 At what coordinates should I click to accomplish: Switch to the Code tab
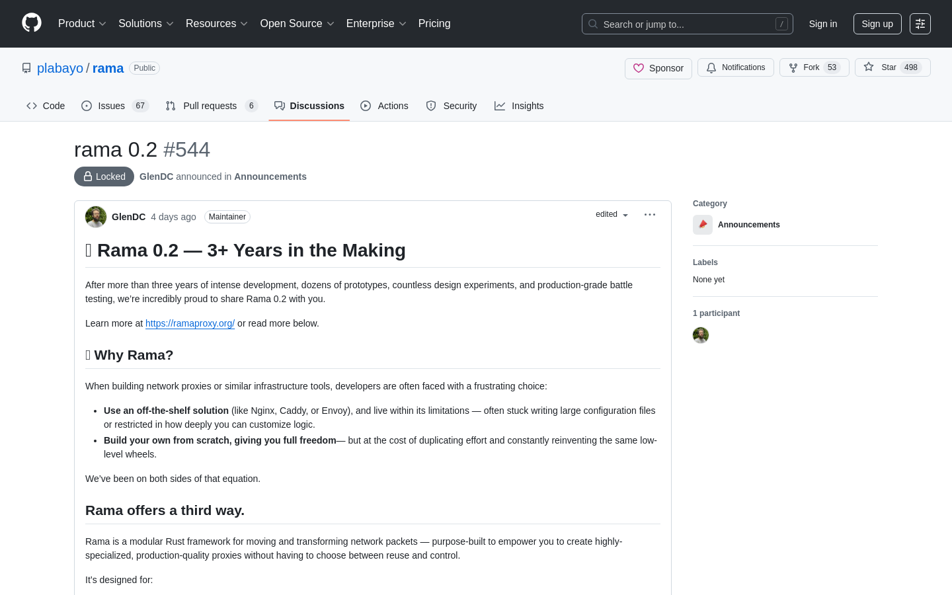point(46,106)
